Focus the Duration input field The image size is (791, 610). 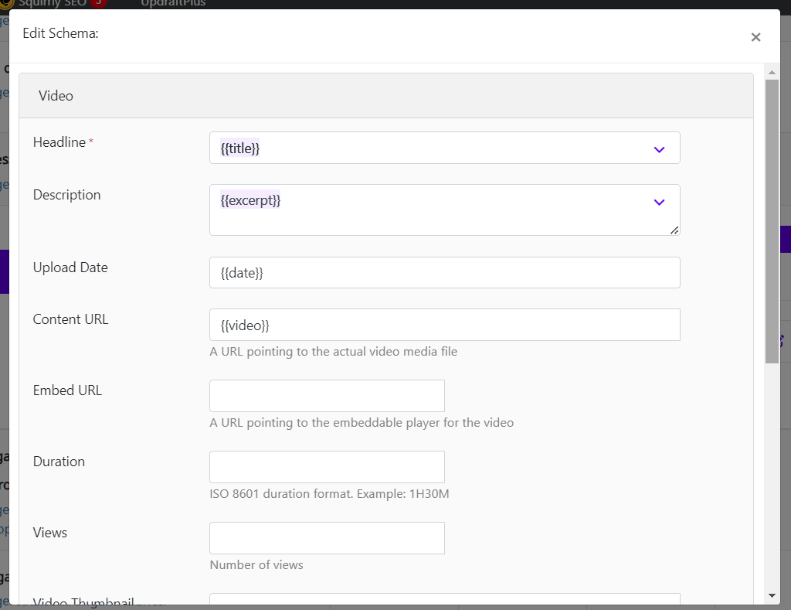[327, 467]
